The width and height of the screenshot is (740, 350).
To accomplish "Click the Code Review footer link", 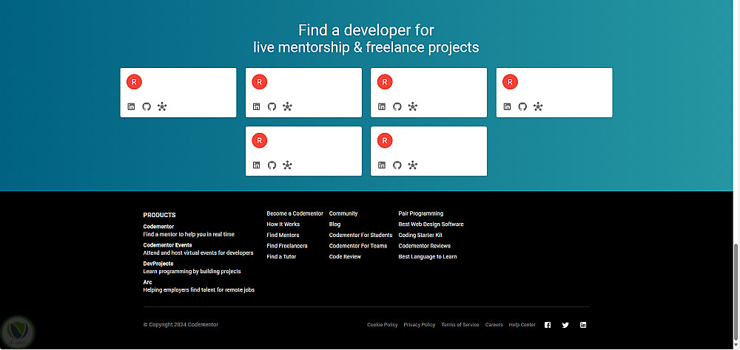I will click(x=345, y=257).
